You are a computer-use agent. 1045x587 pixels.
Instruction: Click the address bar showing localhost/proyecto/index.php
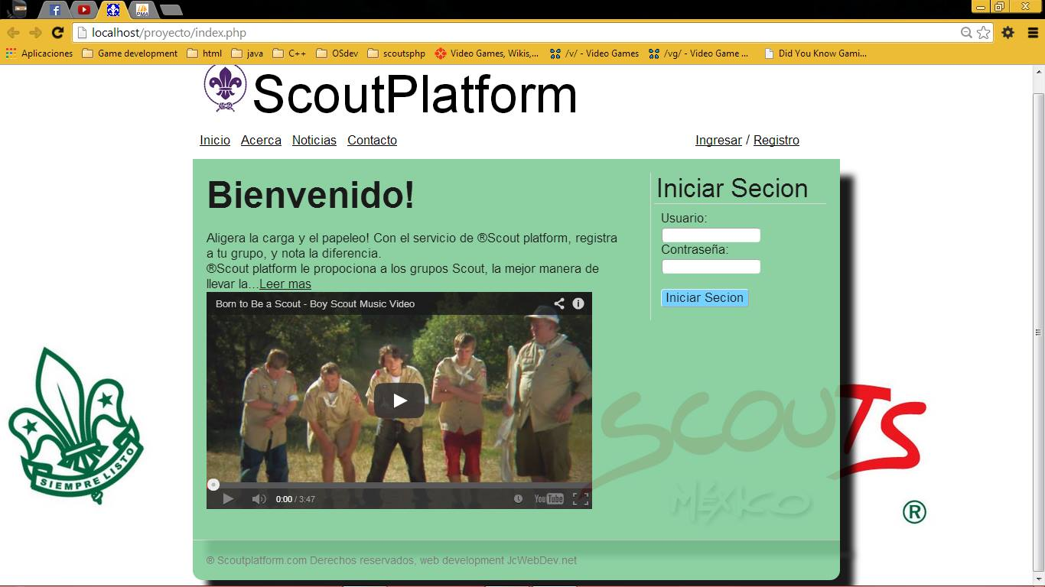coord(533,32)
